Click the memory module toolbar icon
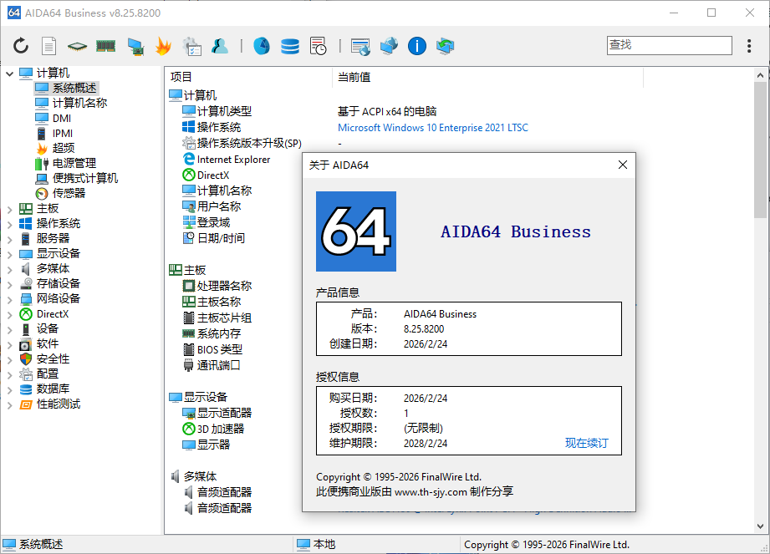 point(105,46)
